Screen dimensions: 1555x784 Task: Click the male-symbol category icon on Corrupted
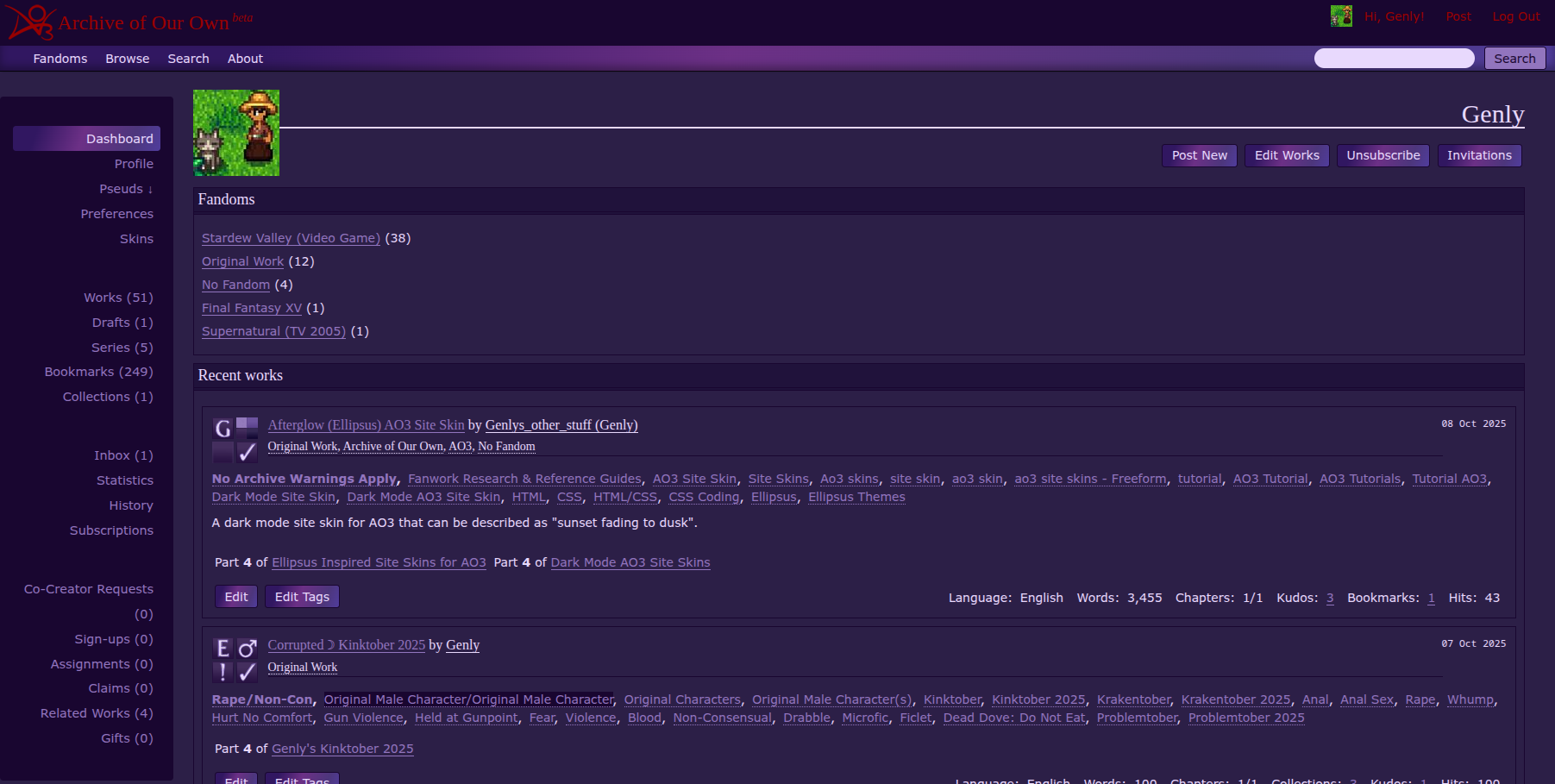click(x=248, y=649)
